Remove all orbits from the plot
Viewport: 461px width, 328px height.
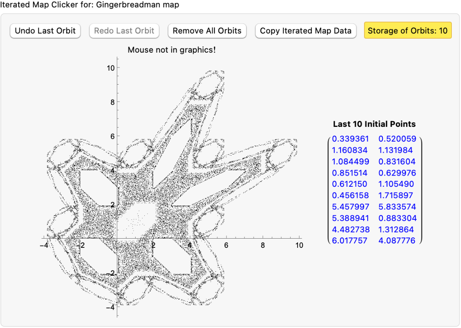pyautogui.click(x=207, y=31)
